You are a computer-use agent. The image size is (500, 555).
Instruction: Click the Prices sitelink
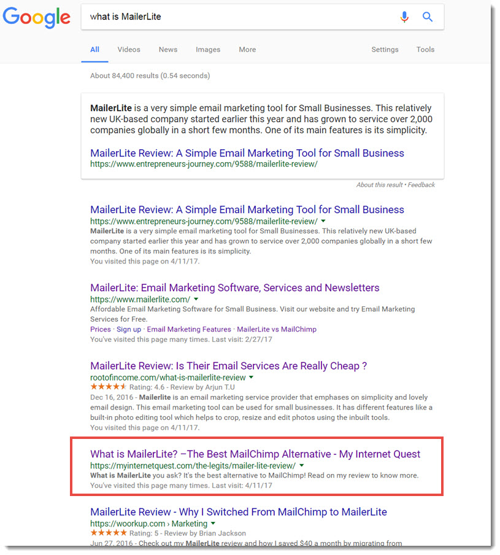(x=101, y=330)
